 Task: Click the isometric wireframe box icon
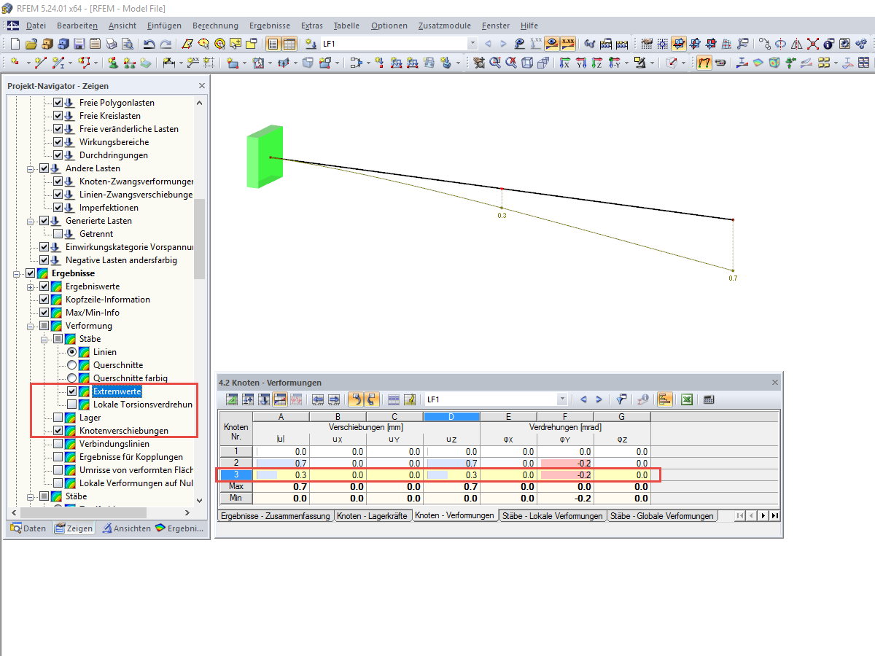[527, 63]
